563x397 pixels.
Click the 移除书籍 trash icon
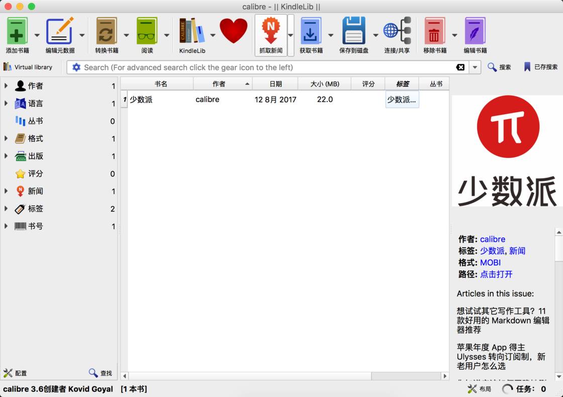pos(434,31)
